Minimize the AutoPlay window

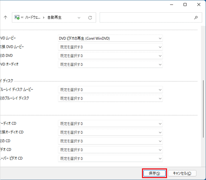coord(172,5)
